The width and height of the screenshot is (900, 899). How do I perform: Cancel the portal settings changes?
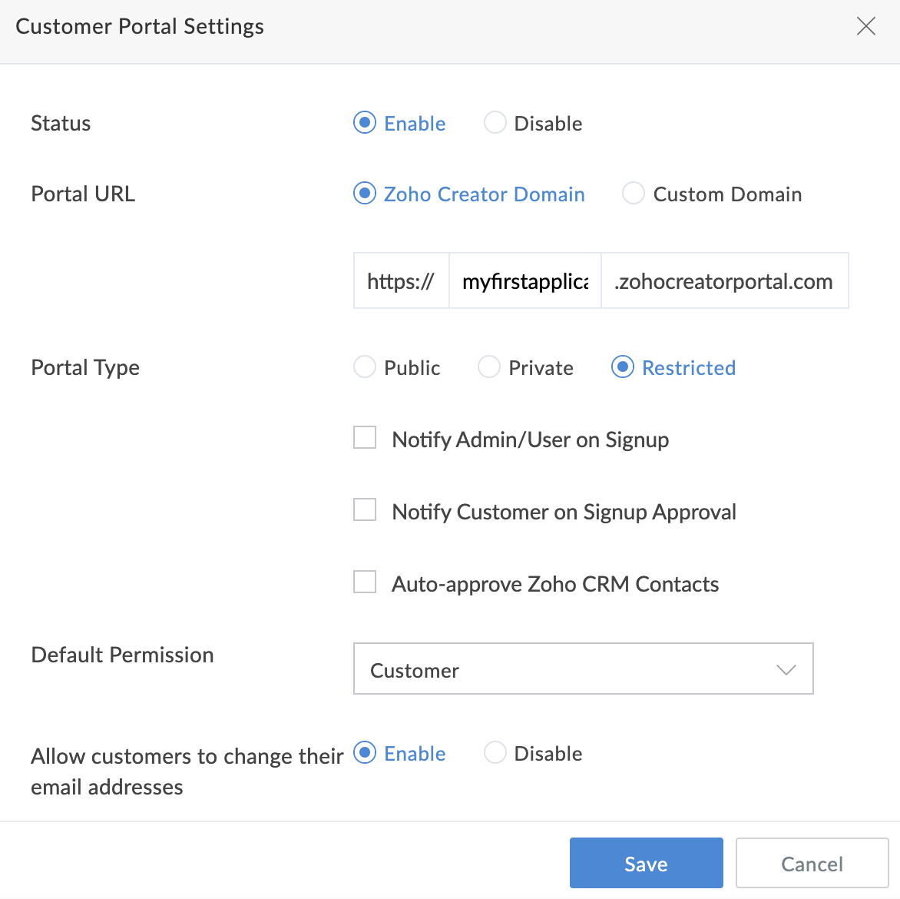(812, 863)
